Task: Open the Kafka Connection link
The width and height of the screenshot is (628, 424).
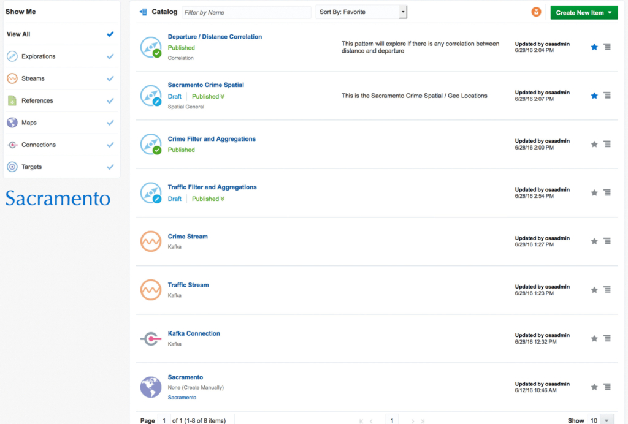Action: pyautogui.click(x=194, y=333)
